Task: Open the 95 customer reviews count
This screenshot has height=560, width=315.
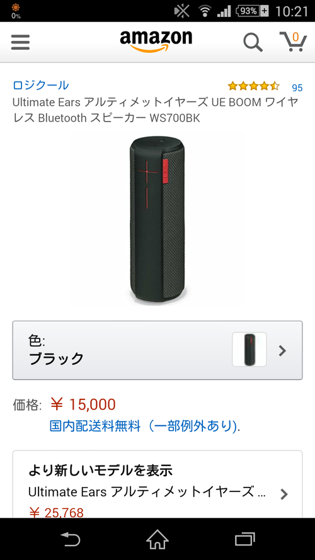Action: click(x=297, y=88)
